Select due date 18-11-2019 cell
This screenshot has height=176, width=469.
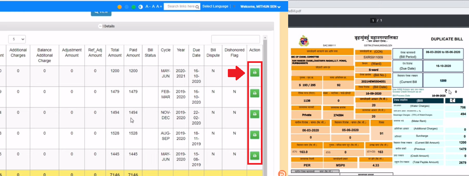coord(196,138)
